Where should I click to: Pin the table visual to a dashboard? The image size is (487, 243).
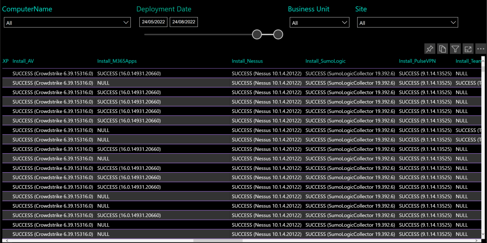tap(429, 49)
